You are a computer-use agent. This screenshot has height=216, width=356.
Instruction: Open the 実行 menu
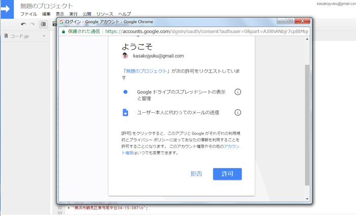(73, 14)
